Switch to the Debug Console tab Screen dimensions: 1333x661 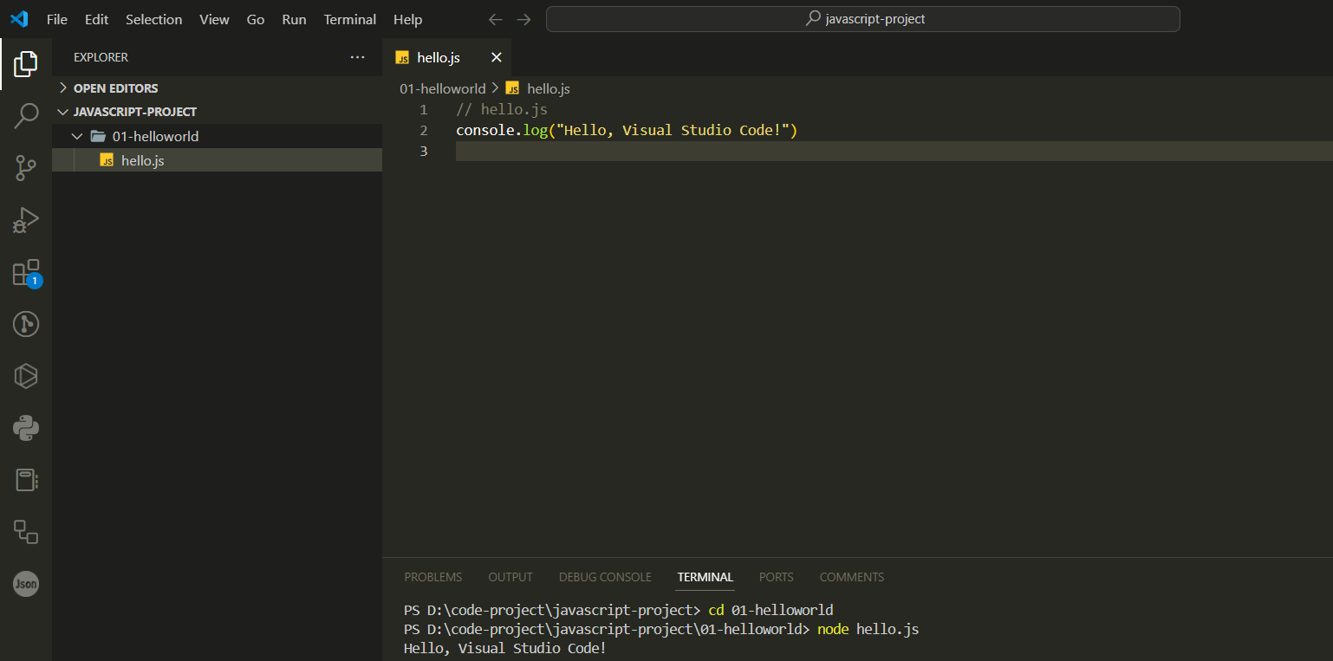coord(605,577)
